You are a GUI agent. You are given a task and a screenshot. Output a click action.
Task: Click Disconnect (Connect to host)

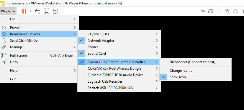pos(196,62)
